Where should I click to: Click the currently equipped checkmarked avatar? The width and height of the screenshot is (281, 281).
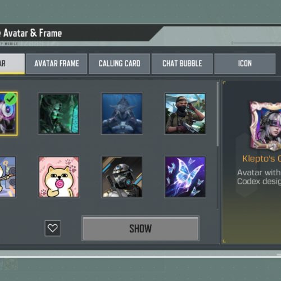[8, 114]
